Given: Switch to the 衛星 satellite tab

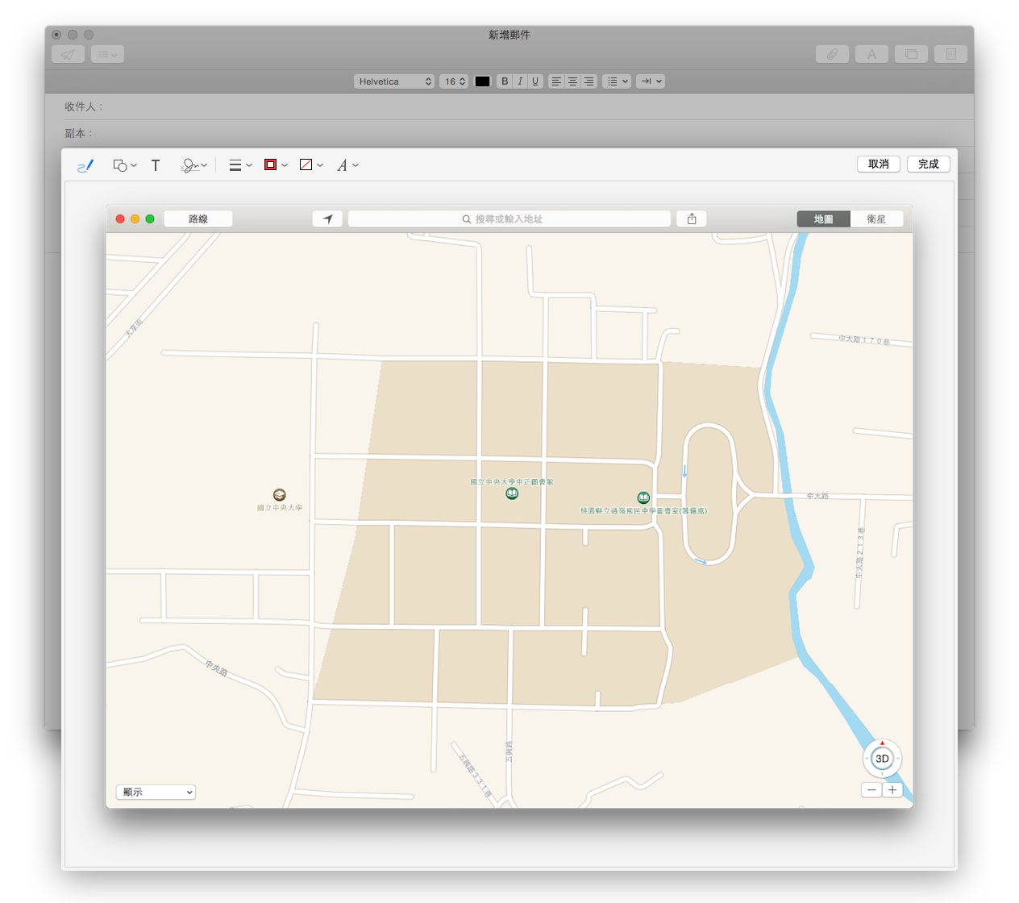Looking at the screenshot, I should (876, 218).
